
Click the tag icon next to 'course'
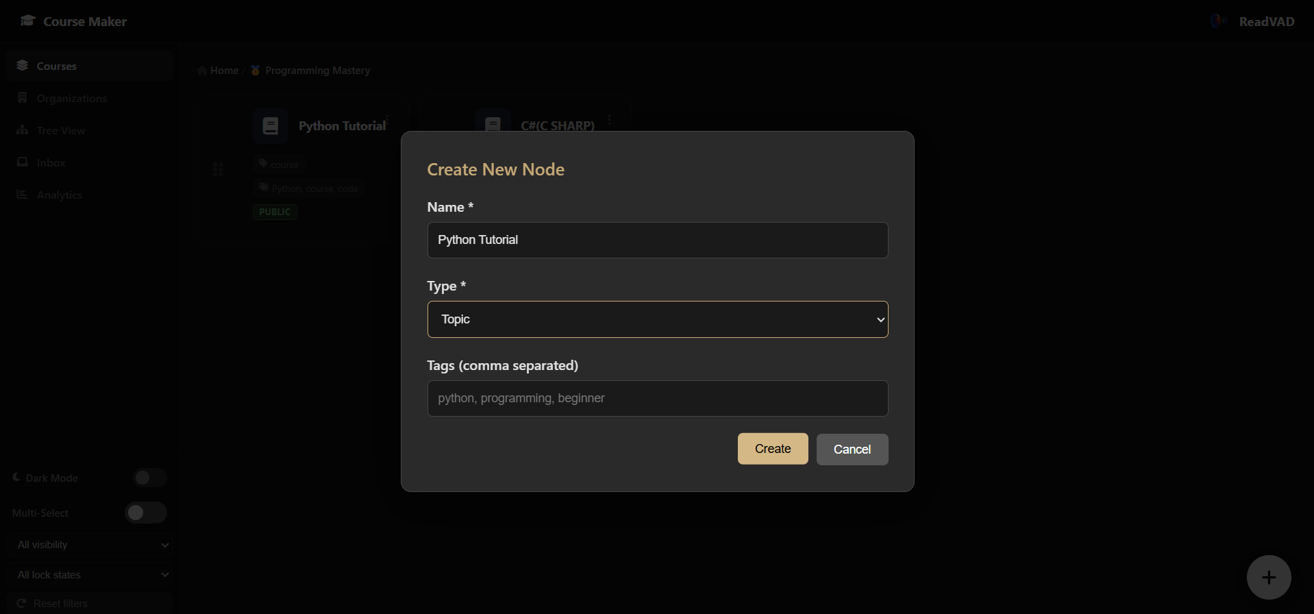[x=263, y=164]
